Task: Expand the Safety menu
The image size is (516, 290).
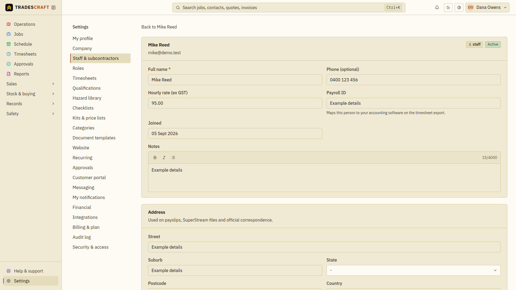Action: coord(31,114)
